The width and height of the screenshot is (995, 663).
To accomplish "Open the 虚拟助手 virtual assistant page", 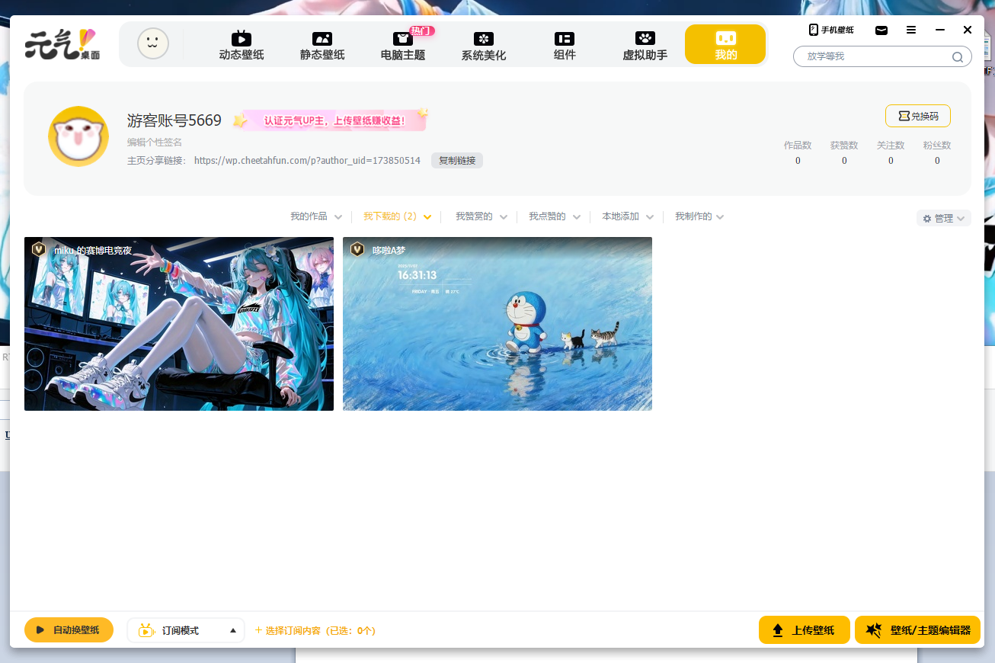I will [x=645, y=46].
